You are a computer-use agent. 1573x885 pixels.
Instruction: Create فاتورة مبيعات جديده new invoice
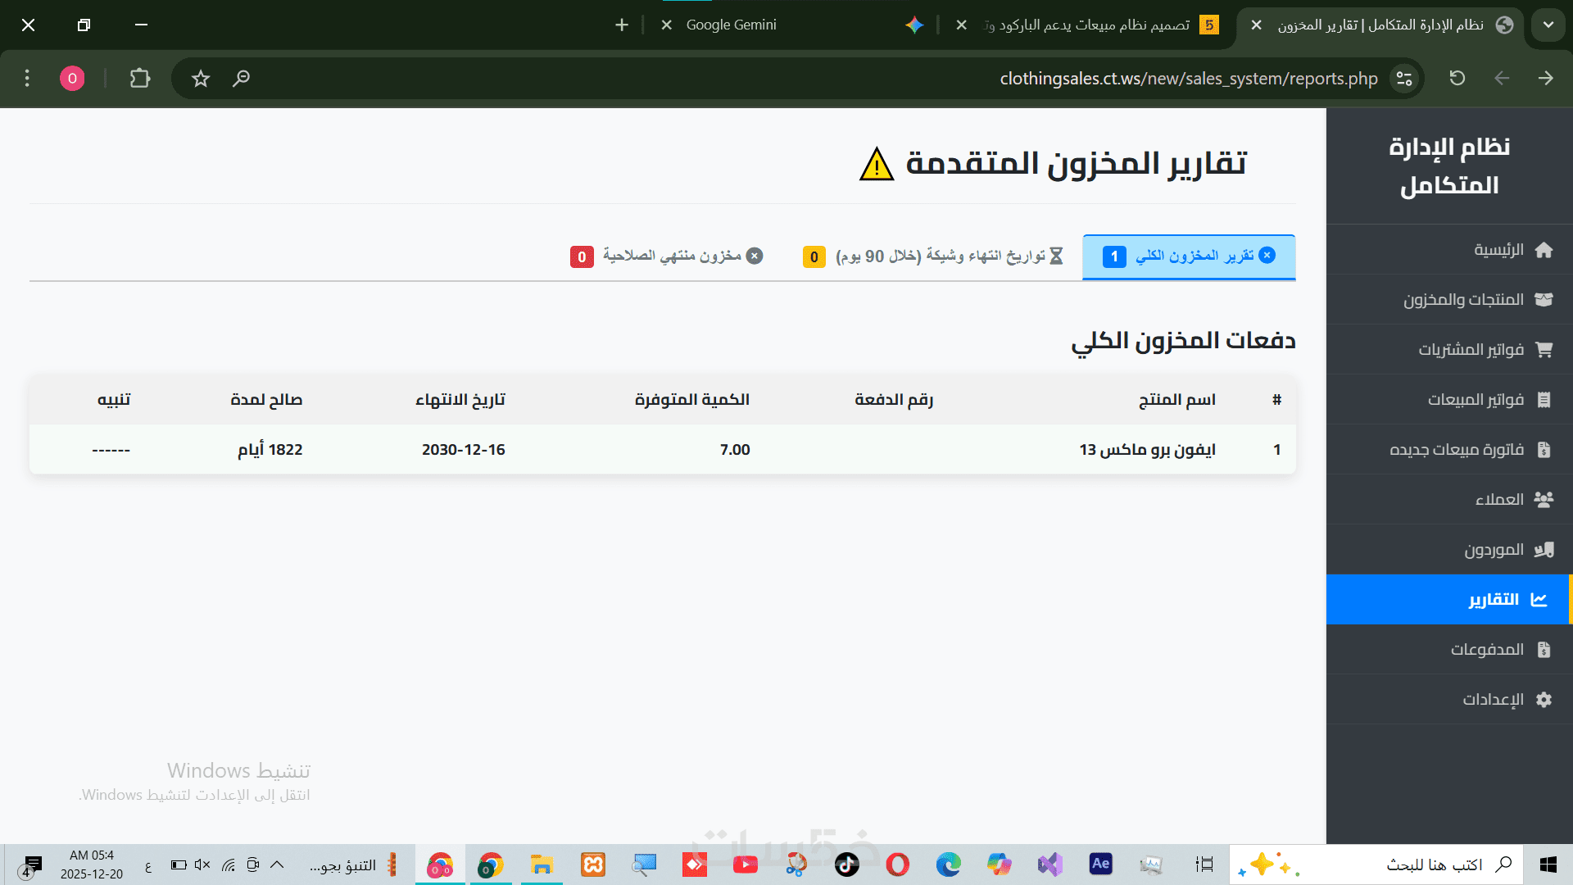[1457, 450]
